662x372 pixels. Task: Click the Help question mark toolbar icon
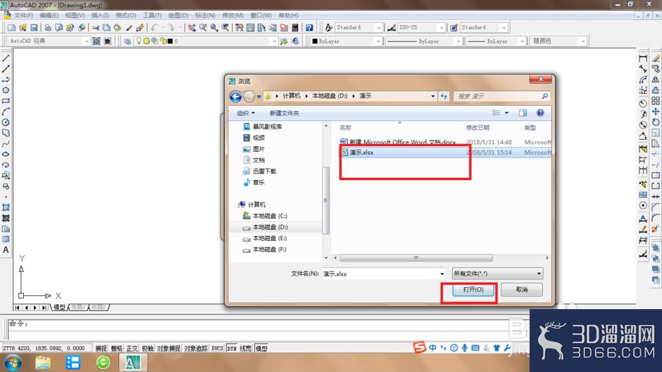309,28
